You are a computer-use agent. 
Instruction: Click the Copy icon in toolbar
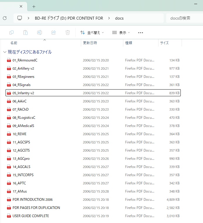click(12, 32)
